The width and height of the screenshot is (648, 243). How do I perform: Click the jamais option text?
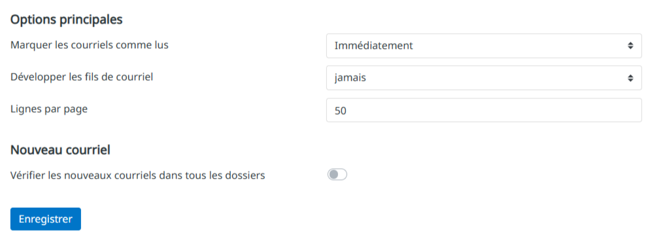[x=350, y=78]
